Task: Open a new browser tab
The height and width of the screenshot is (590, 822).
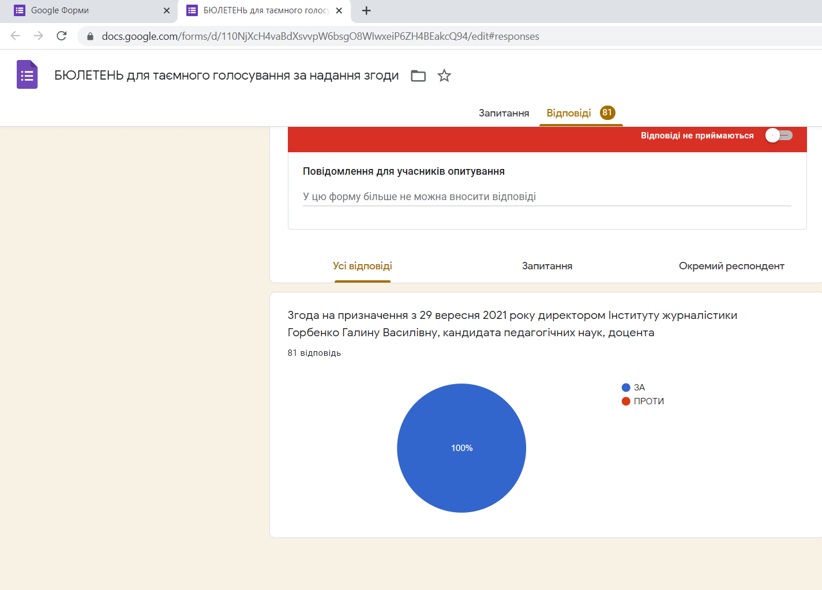Action: click(366, 10)
